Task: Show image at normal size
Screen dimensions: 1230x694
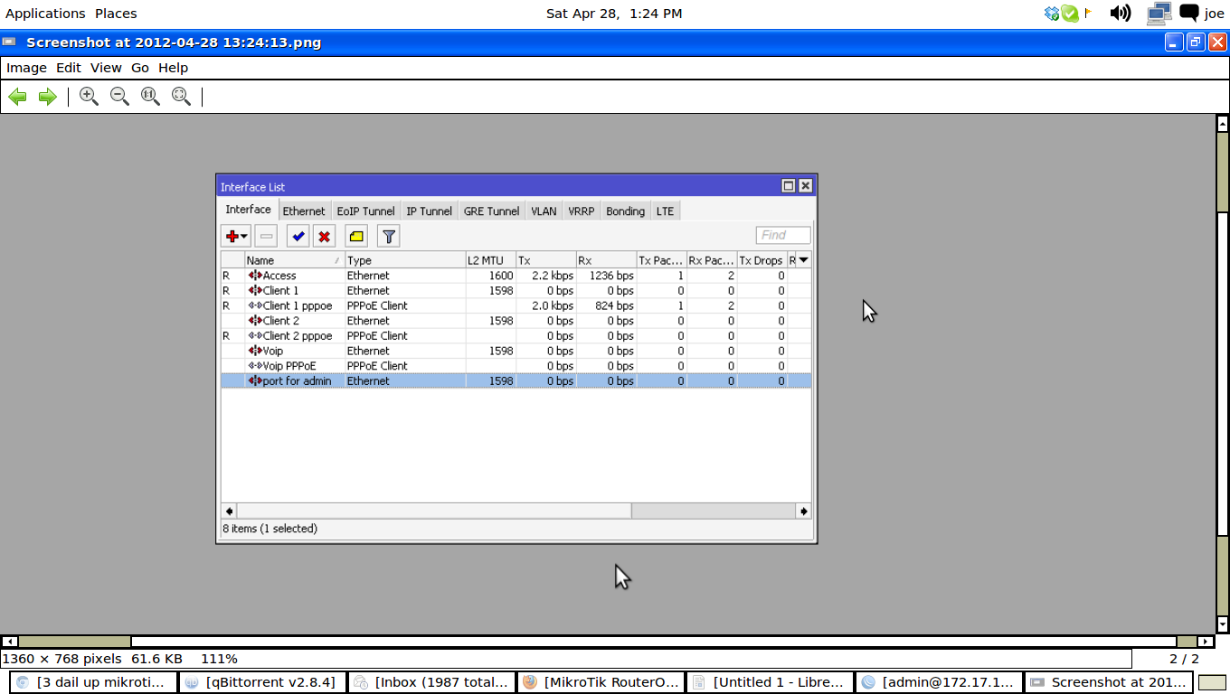Action: (x=150, y=97)
